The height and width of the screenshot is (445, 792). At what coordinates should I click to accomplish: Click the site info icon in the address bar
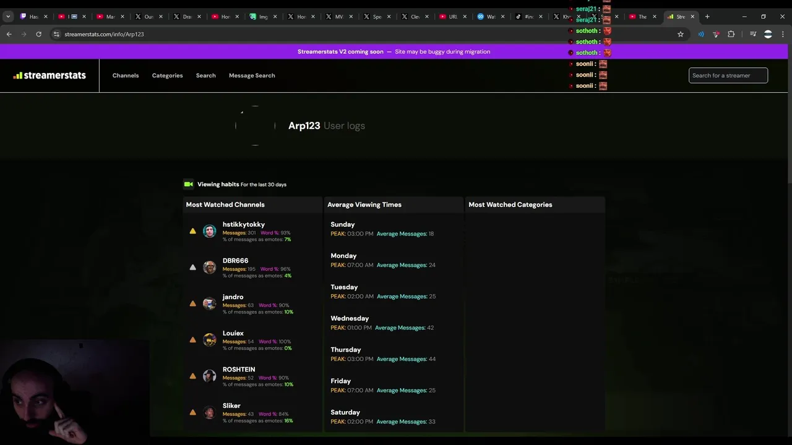[x=56, y=34]
